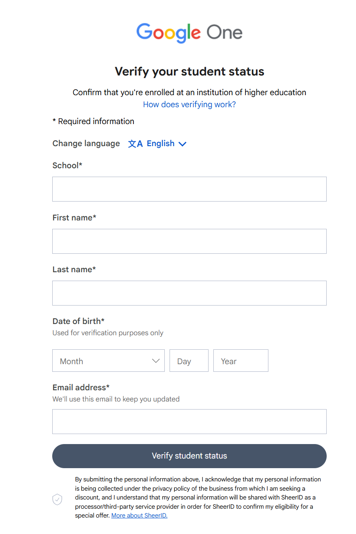The image size is (356, 534).
Task: Expand the English language chevron
Action: tap(182, 144)
